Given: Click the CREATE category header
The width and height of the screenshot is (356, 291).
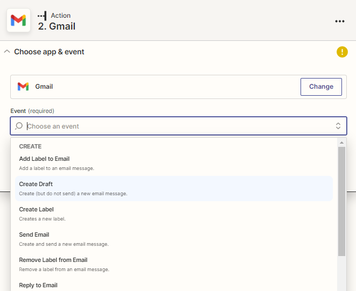Looking at the screenshot, I should click(x=30, y=146).
